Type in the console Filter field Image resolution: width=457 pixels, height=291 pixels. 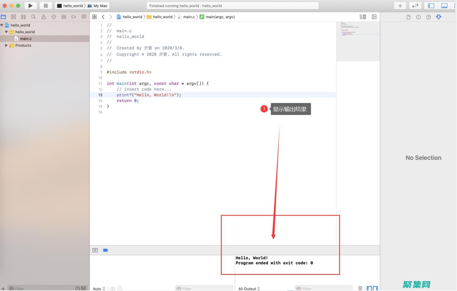(323, 288)
